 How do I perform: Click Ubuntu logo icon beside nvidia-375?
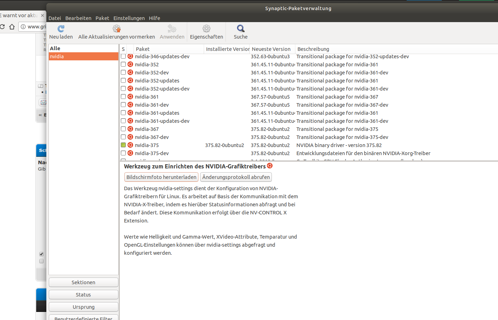pos(130,145)
